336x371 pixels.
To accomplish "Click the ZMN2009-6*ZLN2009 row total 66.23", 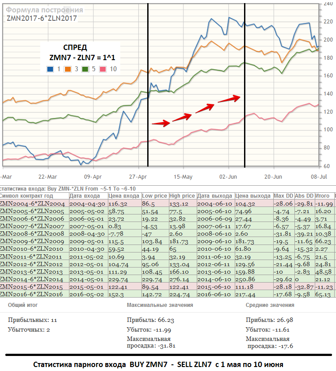I will tap(323, 241).
